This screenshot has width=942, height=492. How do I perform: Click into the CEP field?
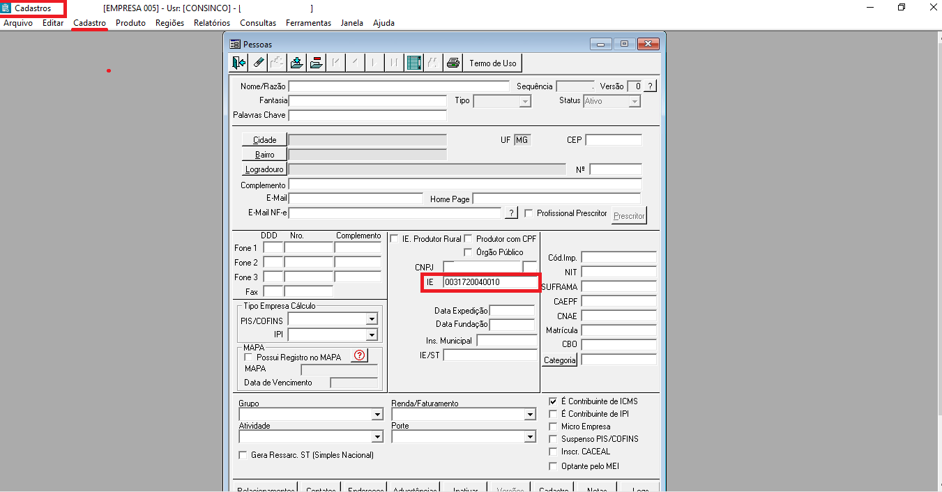614,140
